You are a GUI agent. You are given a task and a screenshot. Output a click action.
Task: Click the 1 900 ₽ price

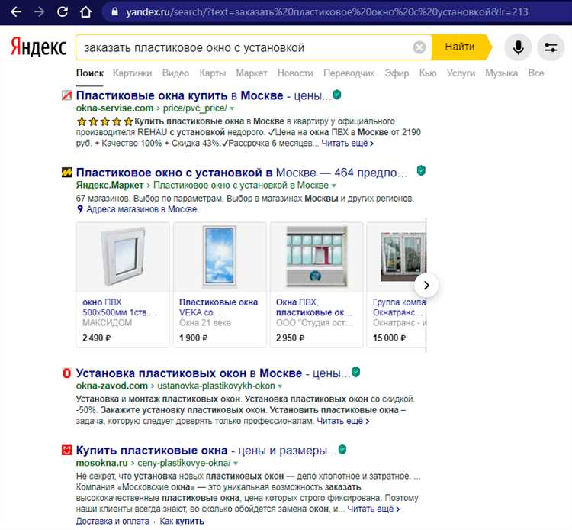194,338
